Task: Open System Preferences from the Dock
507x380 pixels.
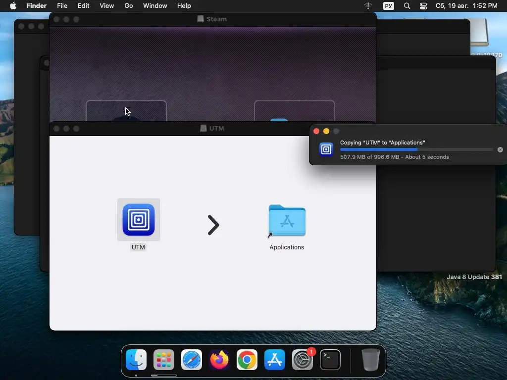Action: pyautogui.click(x=303, y=360)
